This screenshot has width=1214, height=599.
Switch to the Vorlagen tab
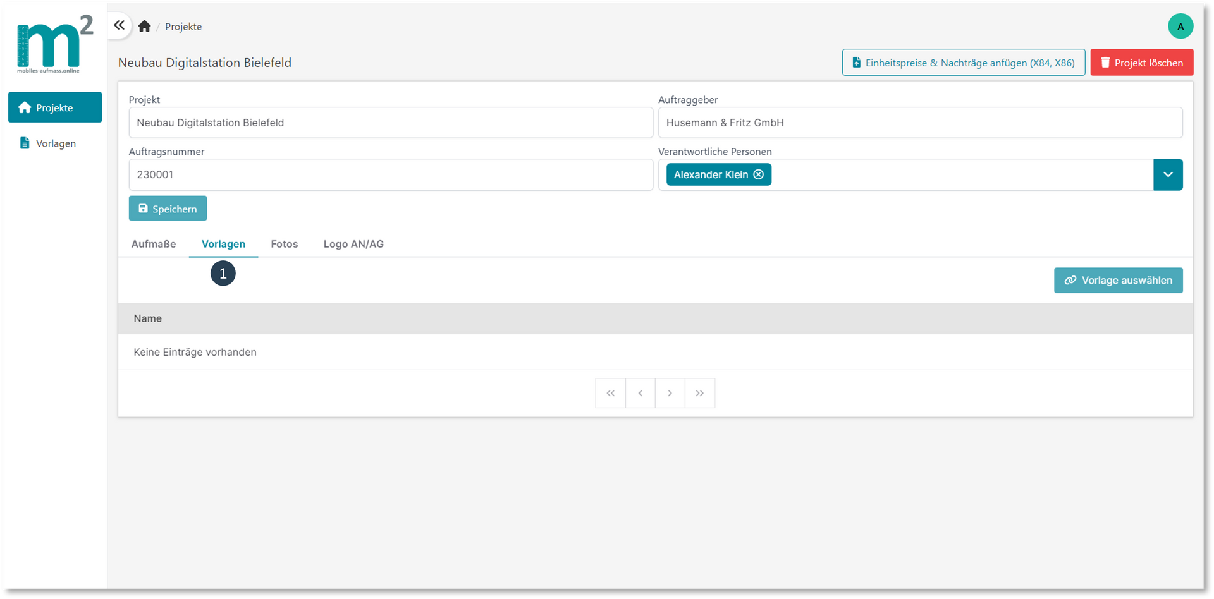coord(223,244)
